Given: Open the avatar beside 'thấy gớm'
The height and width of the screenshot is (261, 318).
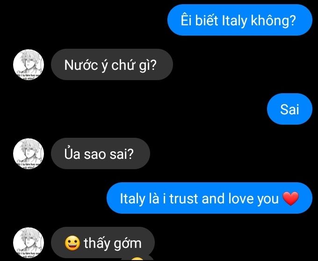Looking at the screenshot, I should 29,243.
